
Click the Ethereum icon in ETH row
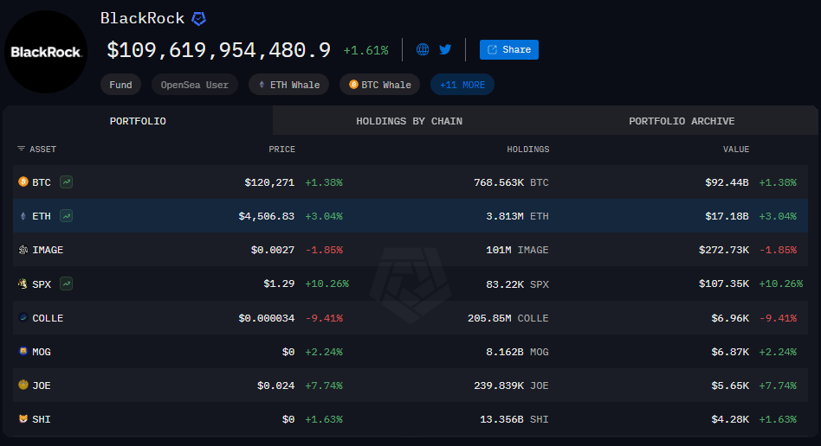[23, 216]
